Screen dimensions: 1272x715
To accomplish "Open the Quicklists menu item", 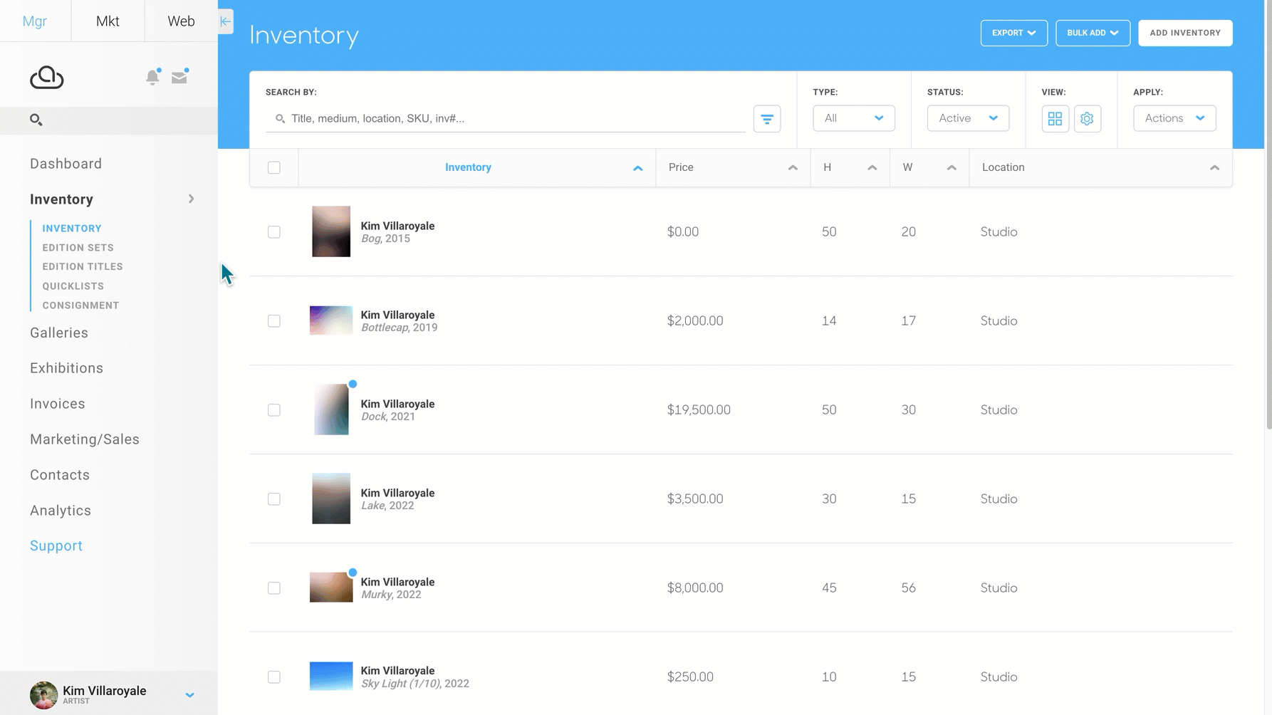I will [x=73, y=286].
